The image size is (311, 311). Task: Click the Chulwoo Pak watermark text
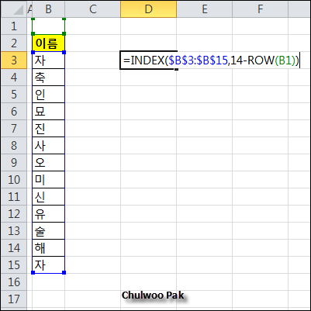(x=153, y=295)
